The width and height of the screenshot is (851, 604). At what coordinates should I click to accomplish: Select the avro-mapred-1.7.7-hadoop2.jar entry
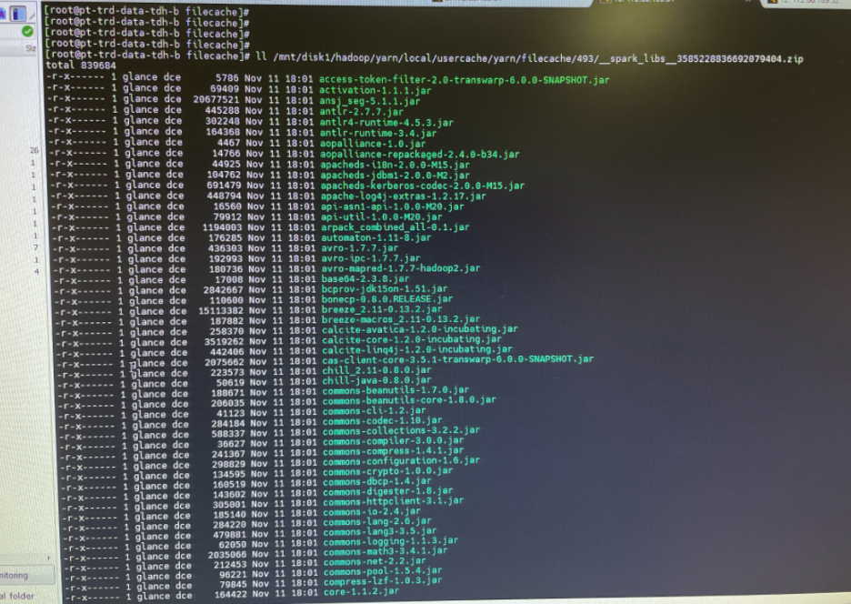coord(400,269)
